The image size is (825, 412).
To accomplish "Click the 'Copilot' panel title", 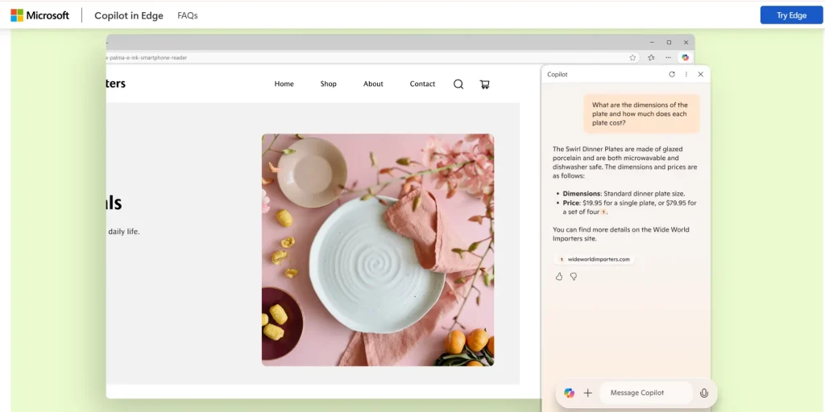I will 558,75.
